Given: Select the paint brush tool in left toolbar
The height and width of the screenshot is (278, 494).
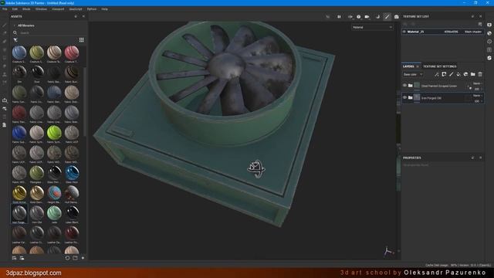Looking at the screenshot, I should coord(5,25).
